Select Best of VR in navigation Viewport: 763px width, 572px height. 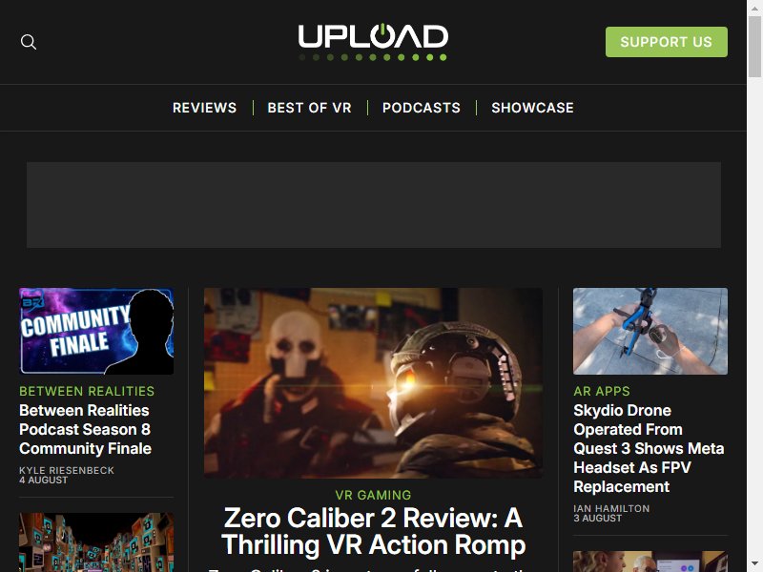pos(309,108)
